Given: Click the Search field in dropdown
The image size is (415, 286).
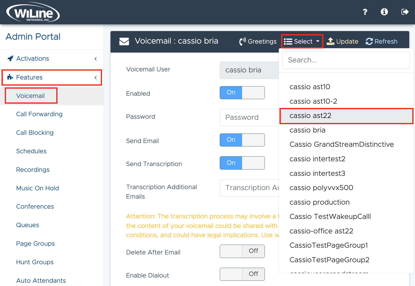Looking at the screenshot, I should coord(346,60).
